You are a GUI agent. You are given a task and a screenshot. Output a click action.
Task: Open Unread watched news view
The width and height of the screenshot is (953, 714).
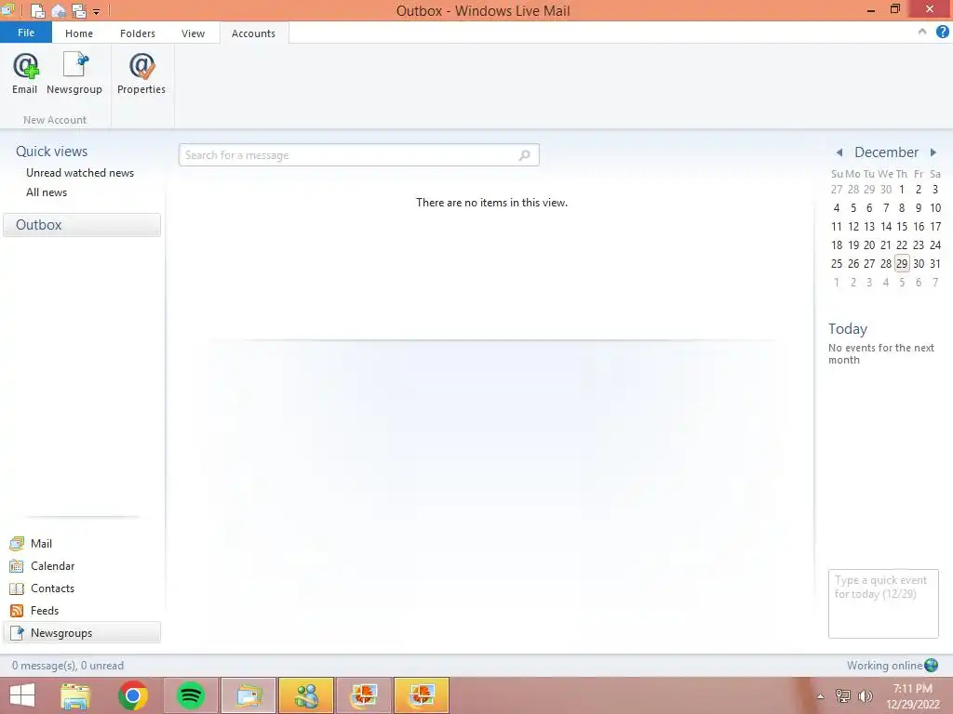pos(80,172)
